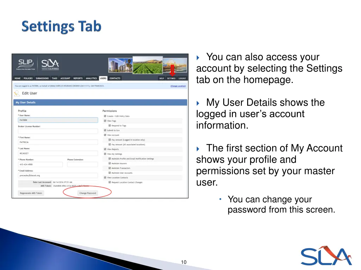Toggle the View My Settings checkbox

[105, 154]
